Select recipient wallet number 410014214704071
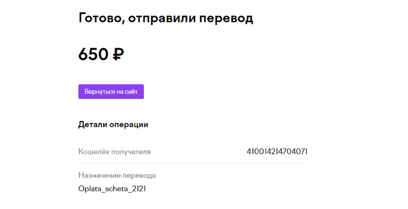408x209 pixels. (277, 151)
